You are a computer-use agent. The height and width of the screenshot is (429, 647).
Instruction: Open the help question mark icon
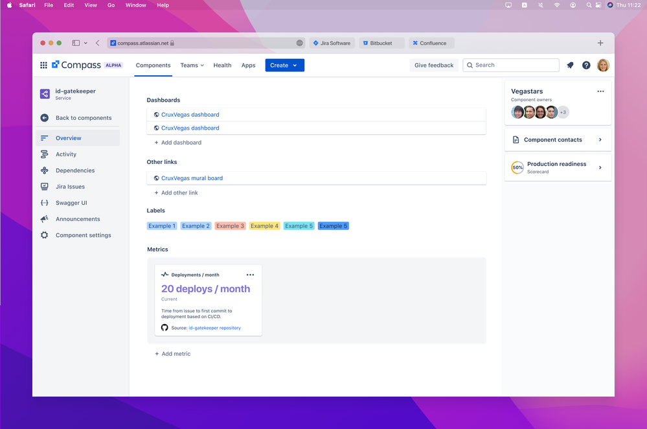[586, 65]
